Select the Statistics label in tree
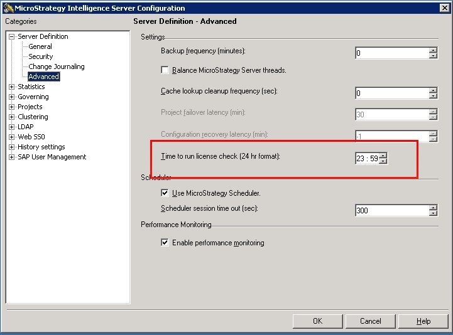Image resolution: width=453 pixels, height=335 pixels. pos(31,87)
